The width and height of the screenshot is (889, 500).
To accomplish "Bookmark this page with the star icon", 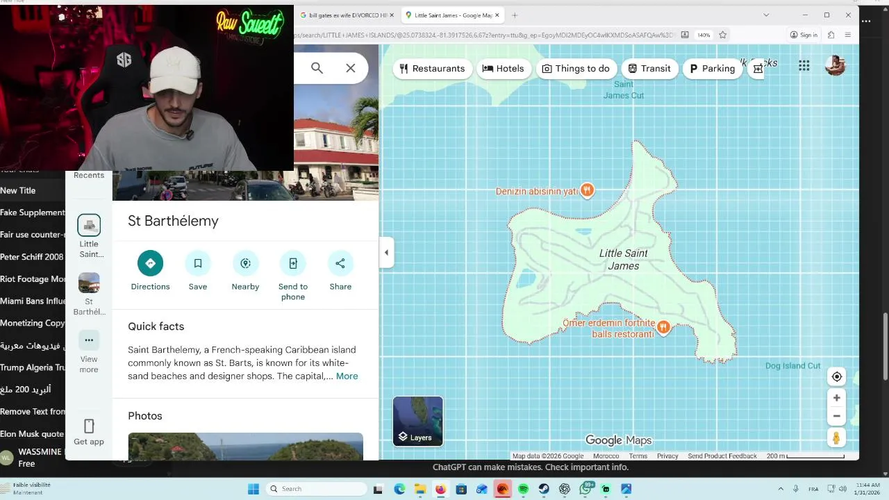I will [722, 35].
